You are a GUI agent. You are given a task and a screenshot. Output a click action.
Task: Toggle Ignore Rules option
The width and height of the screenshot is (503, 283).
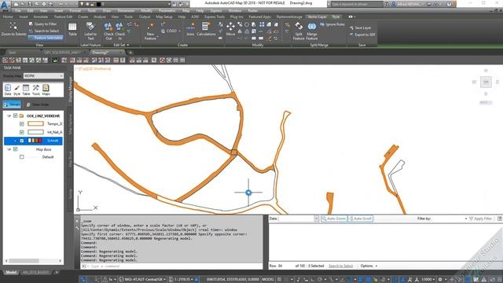pyautogui.click(x=332, y=24)
